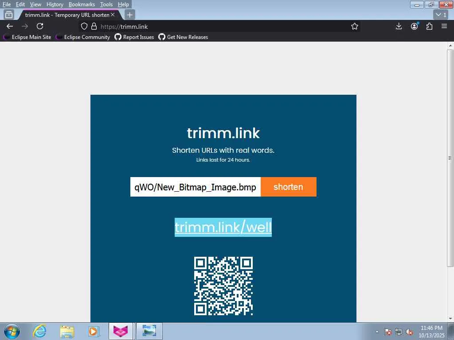Open Windows Media Player from the taskbar
454x340 pixels.
point(93,331)
